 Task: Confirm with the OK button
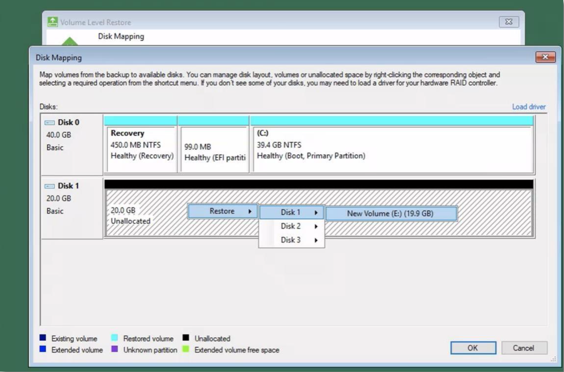coord(473,348)
